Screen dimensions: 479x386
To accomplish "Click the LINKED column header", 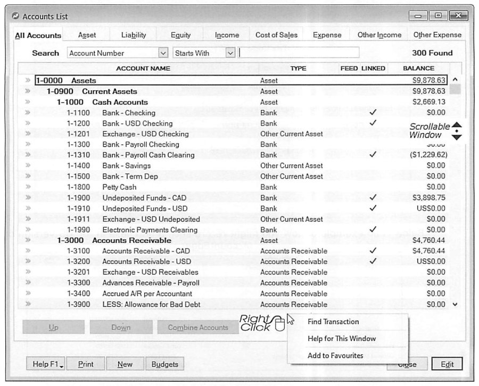I will click(x=373, y=69).
